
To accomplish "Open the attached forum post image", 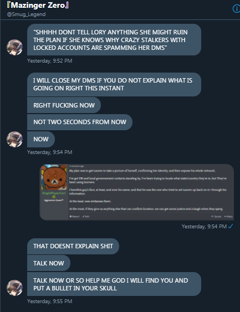I will pyautogui.click(x=137, y=192).
